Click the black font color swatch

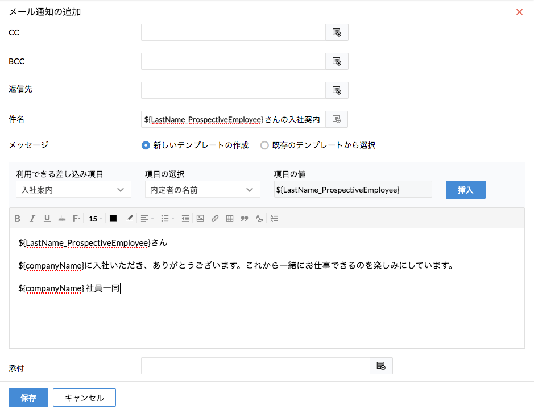tap(113, 219)
